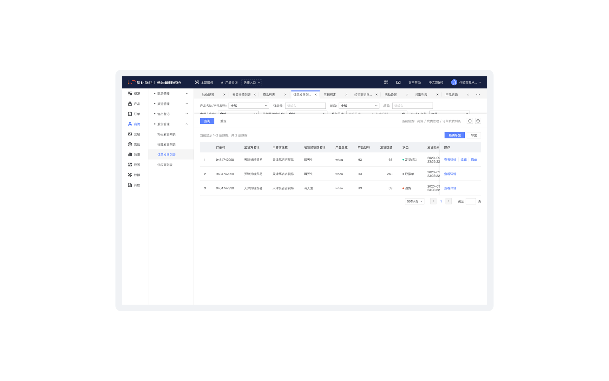The image size is (609, 381).
Task: Click the refresh icon beside breadcrumb
Action: tap(470, 121)
